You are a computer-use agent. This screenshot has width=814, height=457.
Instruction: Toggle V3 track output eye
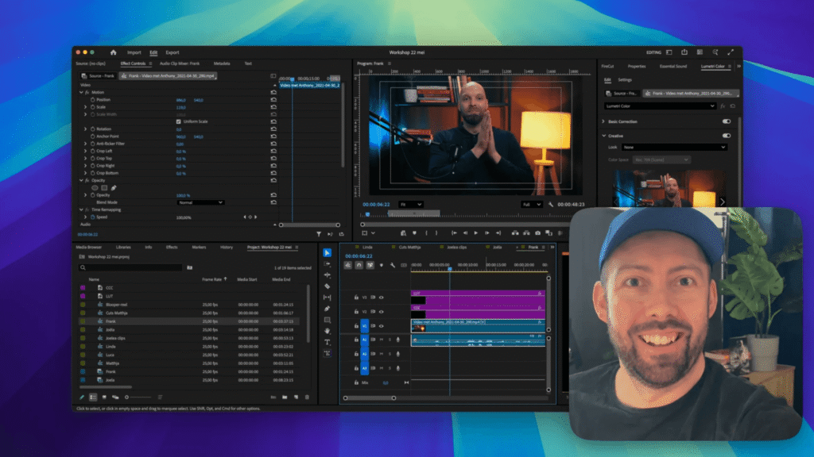click(x=381, y=298)
